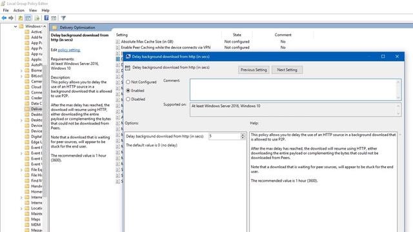This screenshot has height=232, width=413.
Task: Click the delay seconds spinner arrows
Action: point(243,136)
